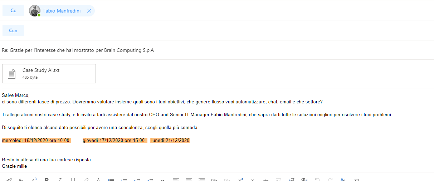Image resolution: width=434 pixels, height=181 pixels.
Task: Remove Fabio Manfredini from Cc
Action: pyautogui.click(x=89, y=11)
